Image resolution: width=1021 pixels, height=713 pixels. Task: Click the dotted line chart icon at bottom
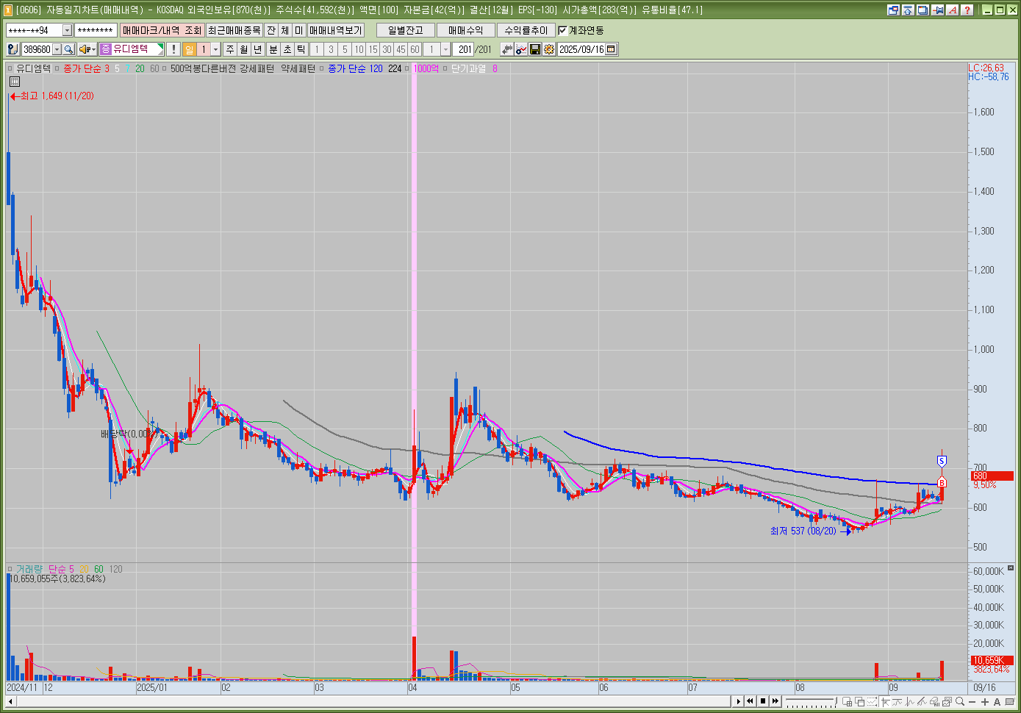pos(872,701)
